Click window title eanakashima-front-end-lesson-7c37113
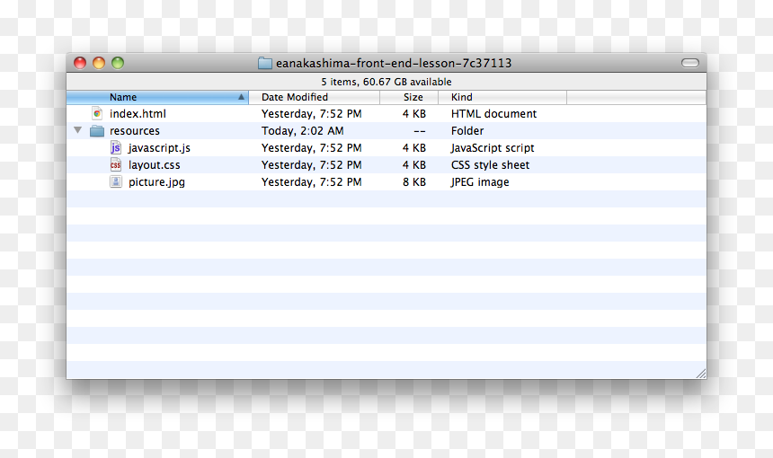 coord(394,63)
